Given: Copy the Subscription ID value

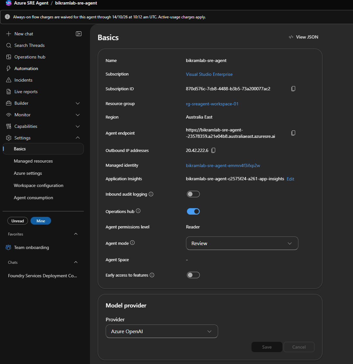Looking at the screenshot, I should point(293,89).
